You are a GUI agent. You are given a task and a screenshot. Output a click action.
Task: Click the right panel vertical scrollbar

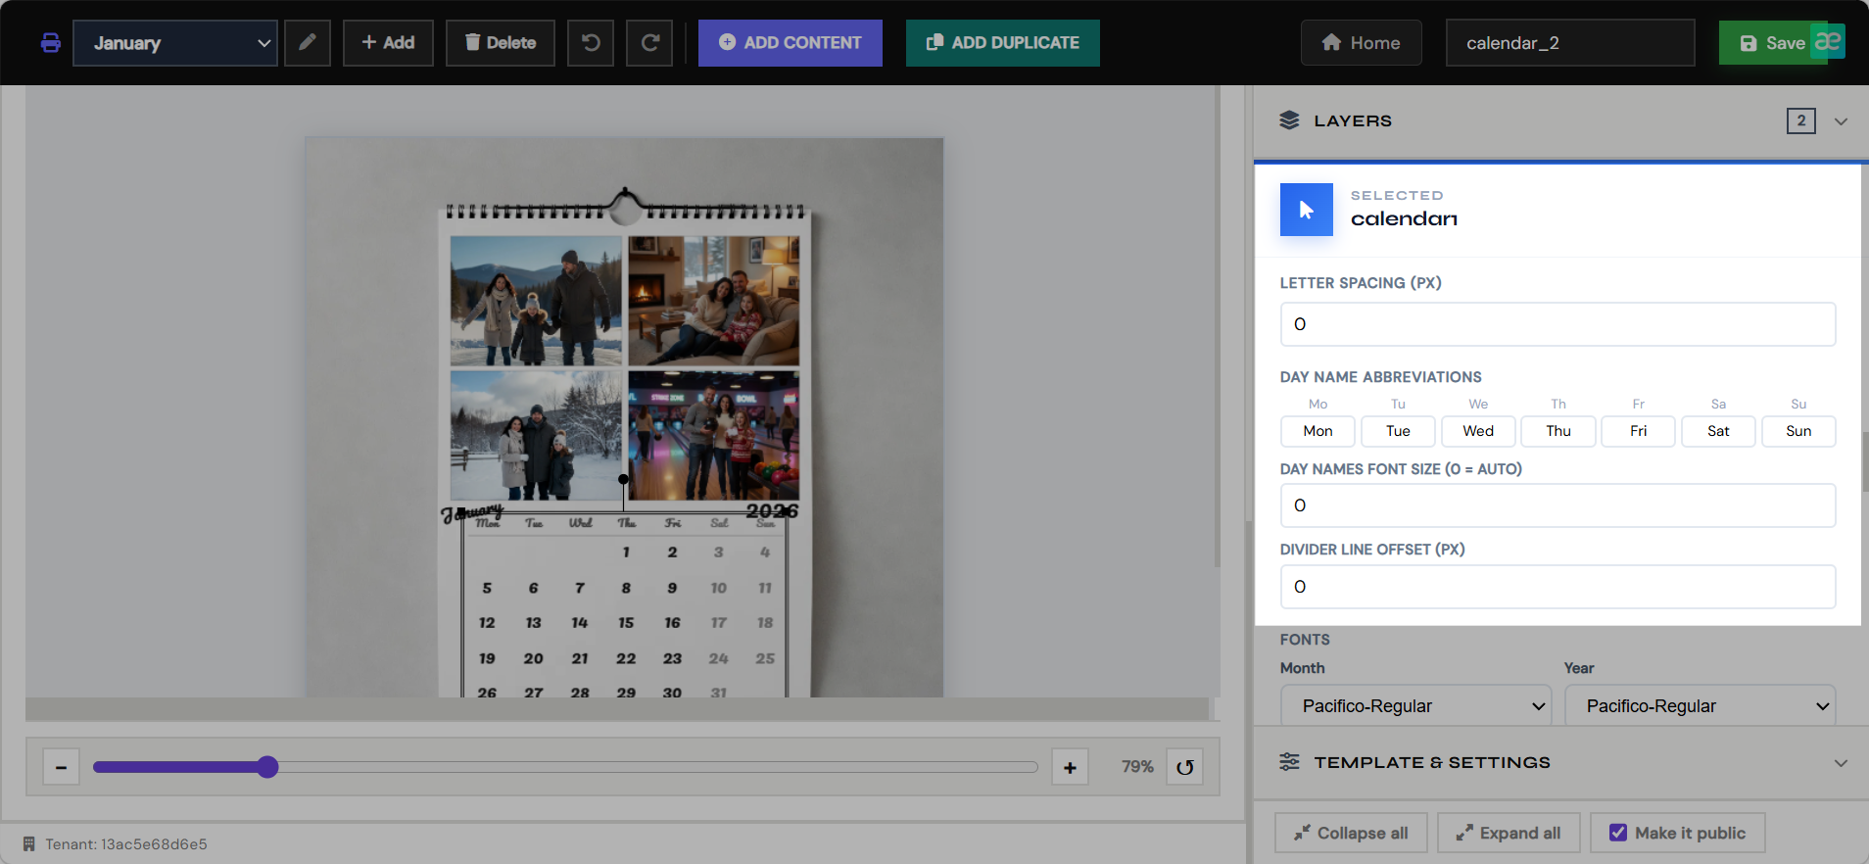click(x=1865, y=462)
